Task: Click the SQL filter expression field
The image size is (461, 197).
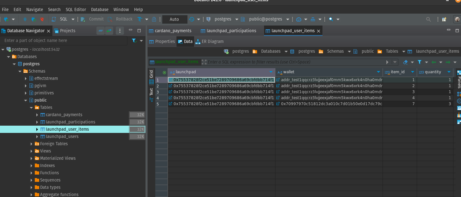Action: click(x=296, y=62)
